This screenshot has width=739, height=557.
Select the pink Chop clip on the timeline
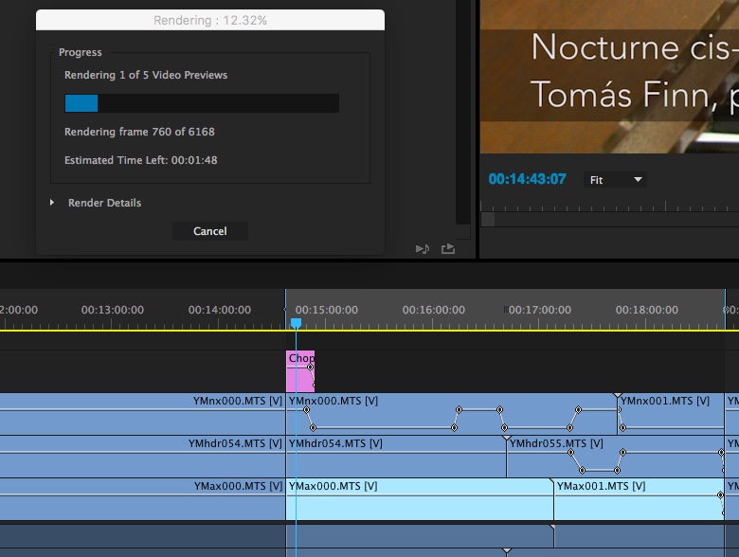(300, 371)
